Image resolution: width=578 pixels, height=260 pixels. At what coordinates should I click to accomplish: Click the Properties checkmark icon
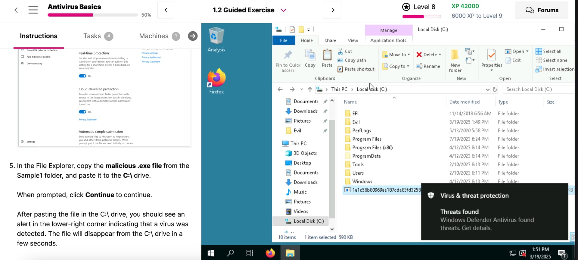(492, 55)
